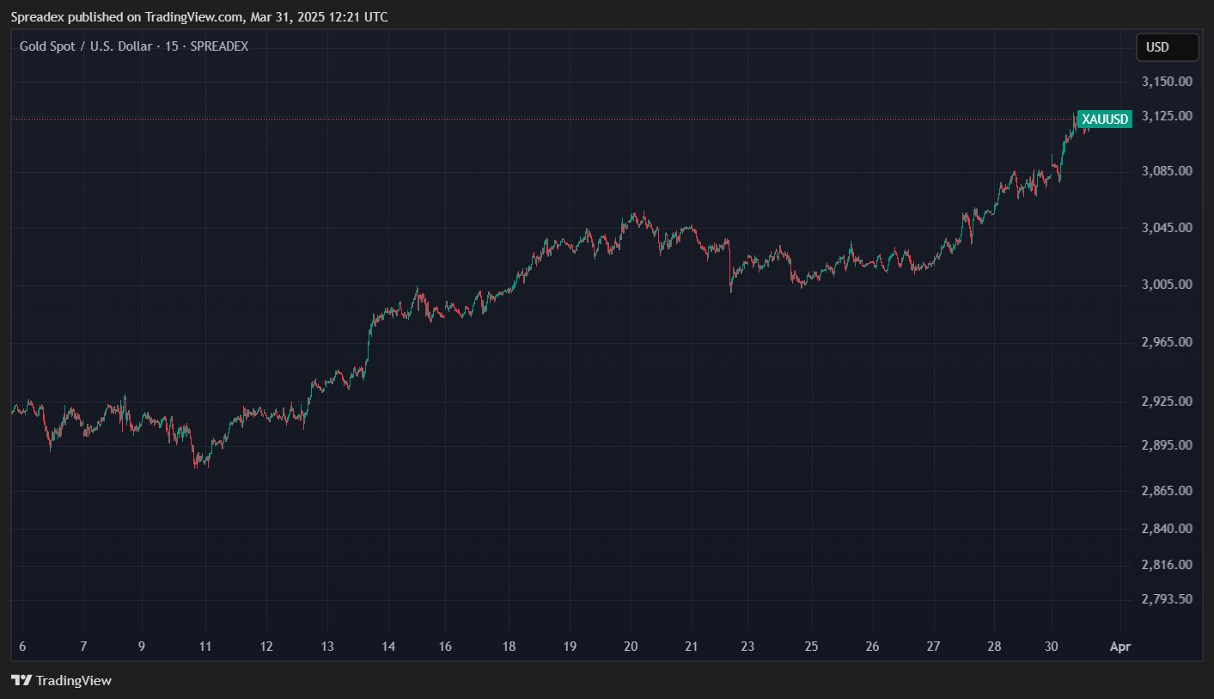The width and height of the screenshot is (1214, 699).
Task: Click the date label 19 on time axis
Action: [x=570, y=647]
